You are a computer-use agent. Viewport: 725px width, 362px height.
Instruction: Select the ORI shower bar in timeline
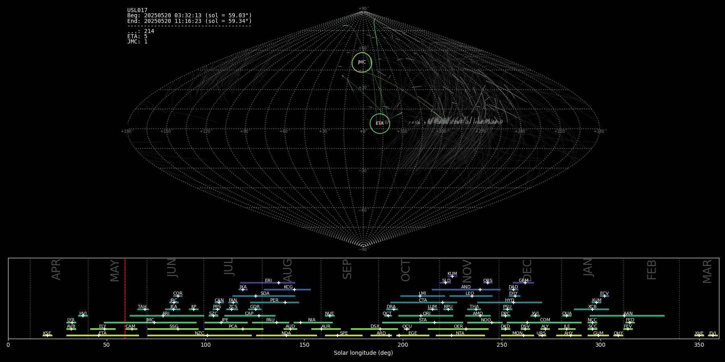[426, 316]
